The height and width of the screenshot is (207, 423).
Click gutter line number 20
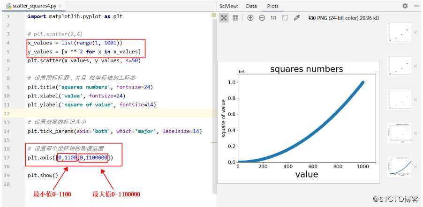click(x=7, y=184)
